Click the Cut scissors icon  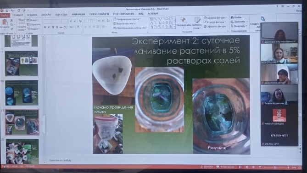(x=11, y=20)
